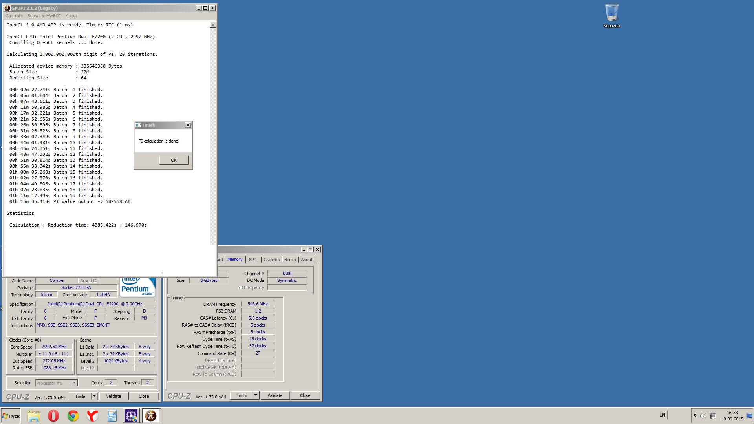Click the volume speaker tray icon

pos(703,415)
